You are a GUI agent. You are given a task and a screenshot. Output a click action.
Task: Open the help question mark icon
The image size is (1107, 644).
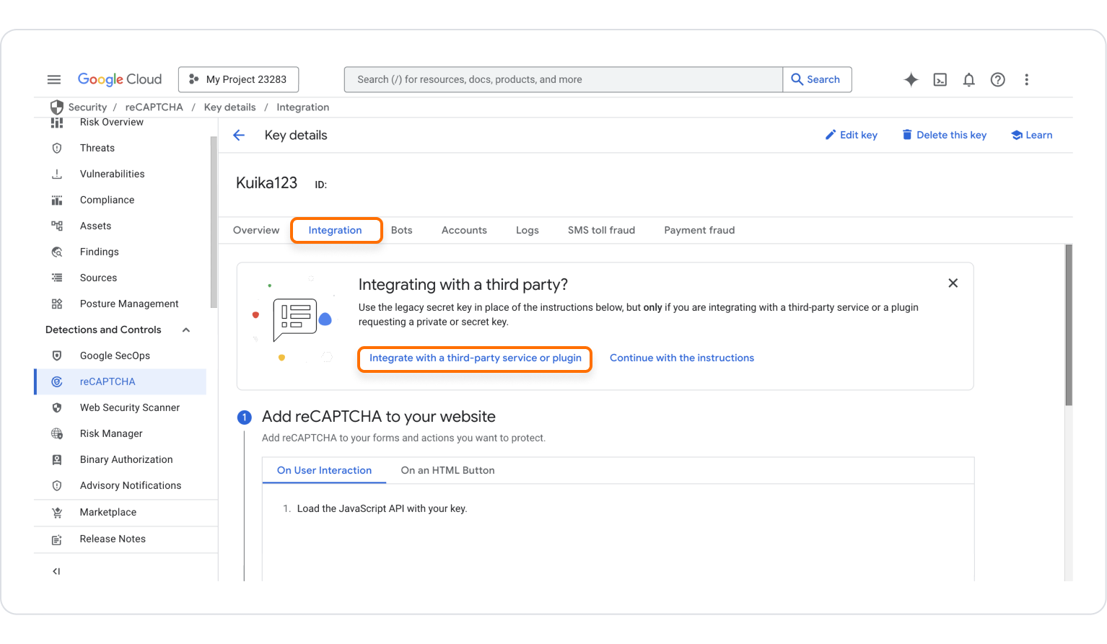[997, 79]
